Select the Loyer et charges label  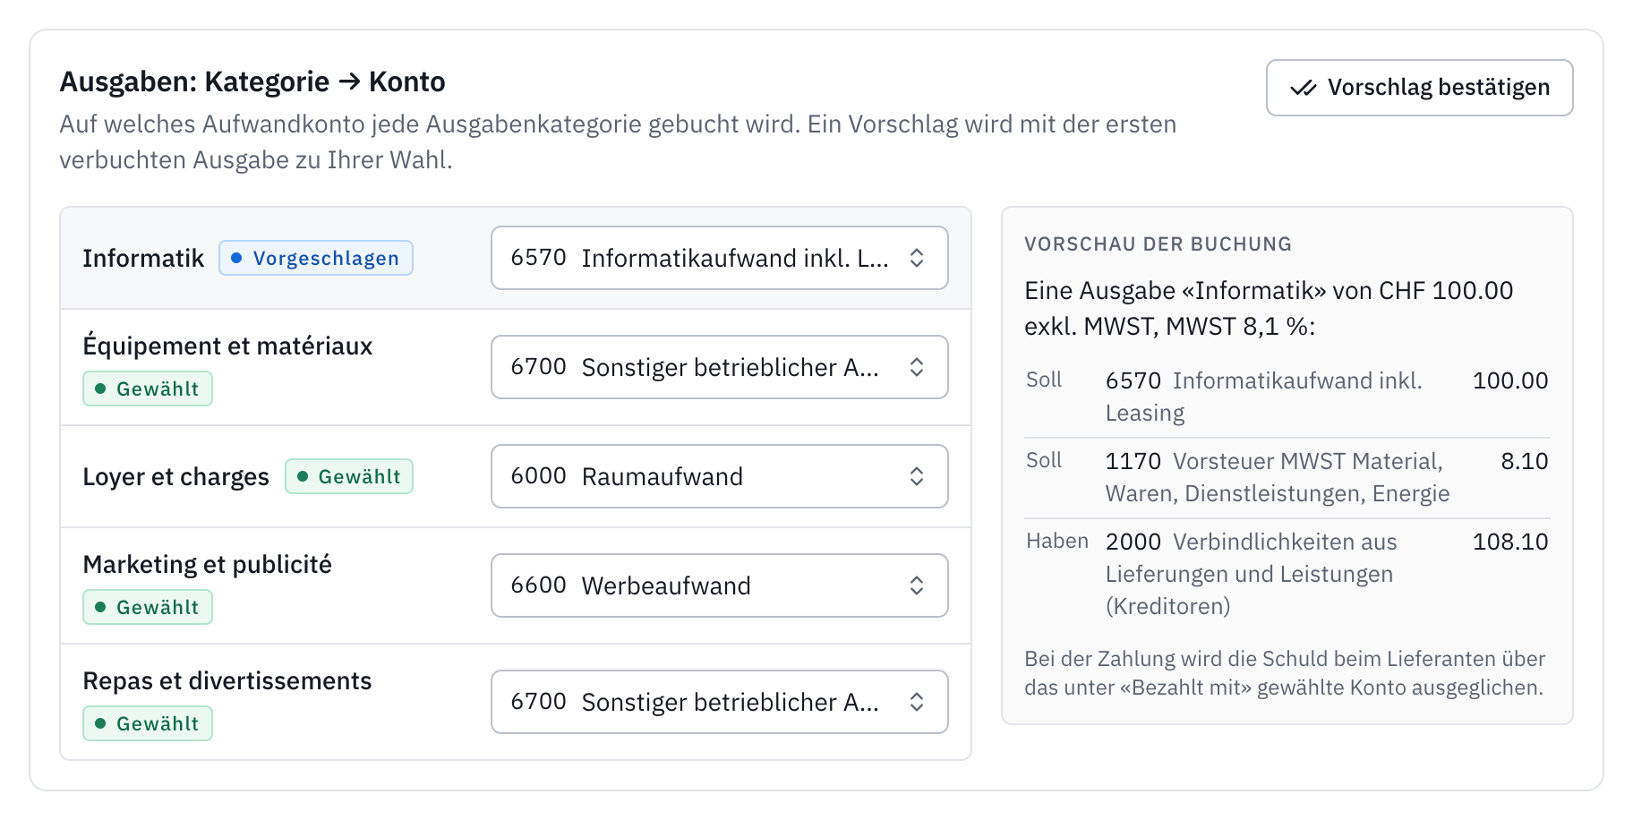coord(175,476)
